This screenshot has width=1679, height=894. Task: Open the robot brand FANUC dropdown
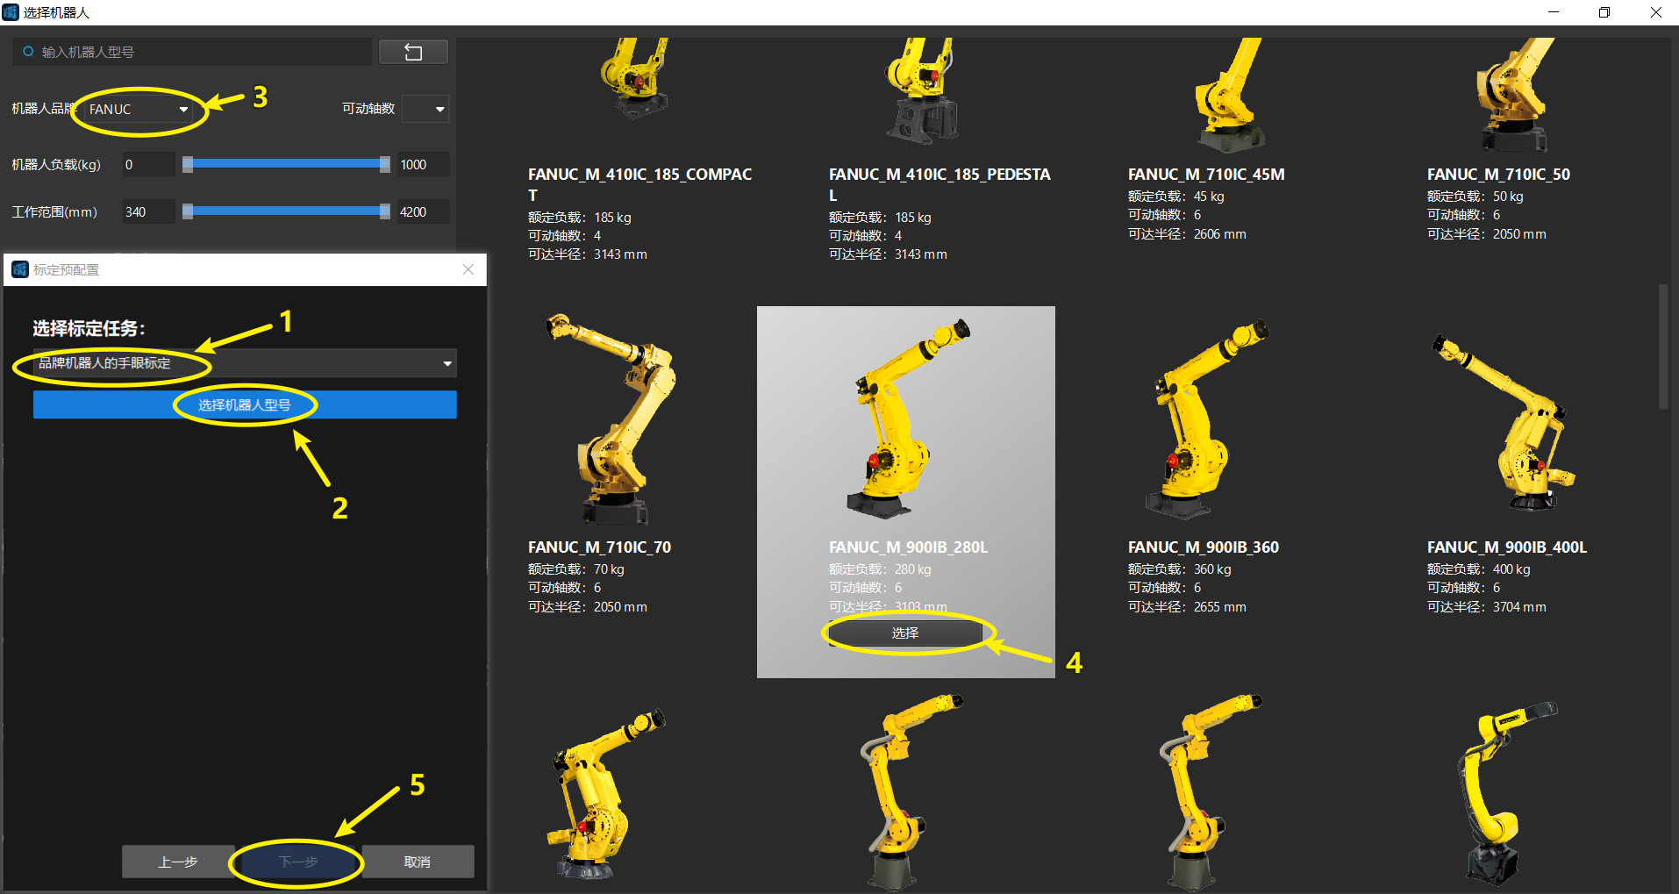click(x=139, y=110)
